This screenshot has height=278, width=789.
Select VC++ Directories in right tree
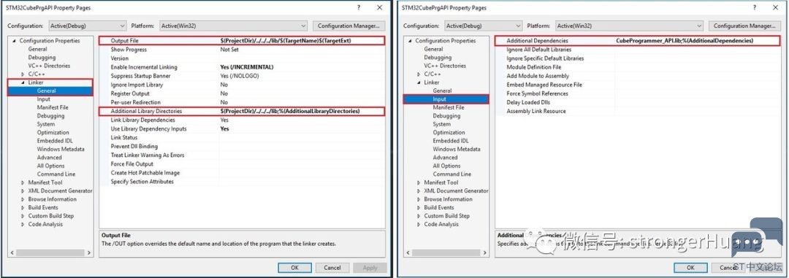(446, 66)
